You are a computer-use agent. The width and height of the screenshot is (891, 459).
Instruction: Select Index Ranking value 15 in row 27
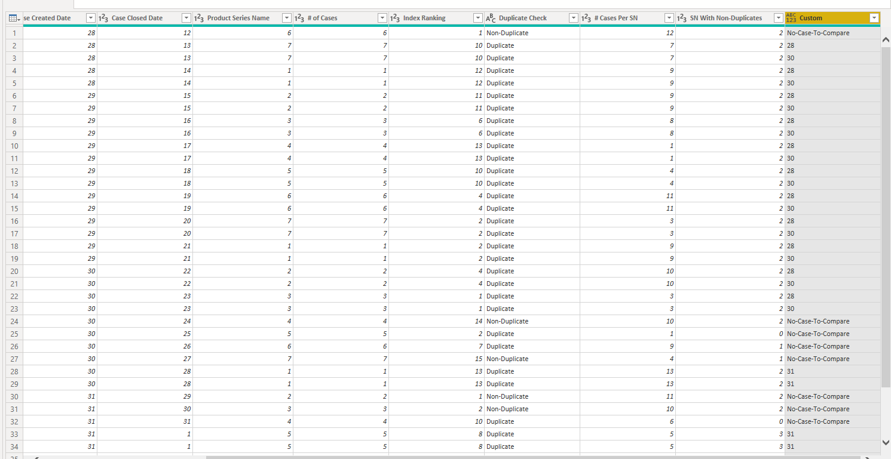[x=479, y=359]
